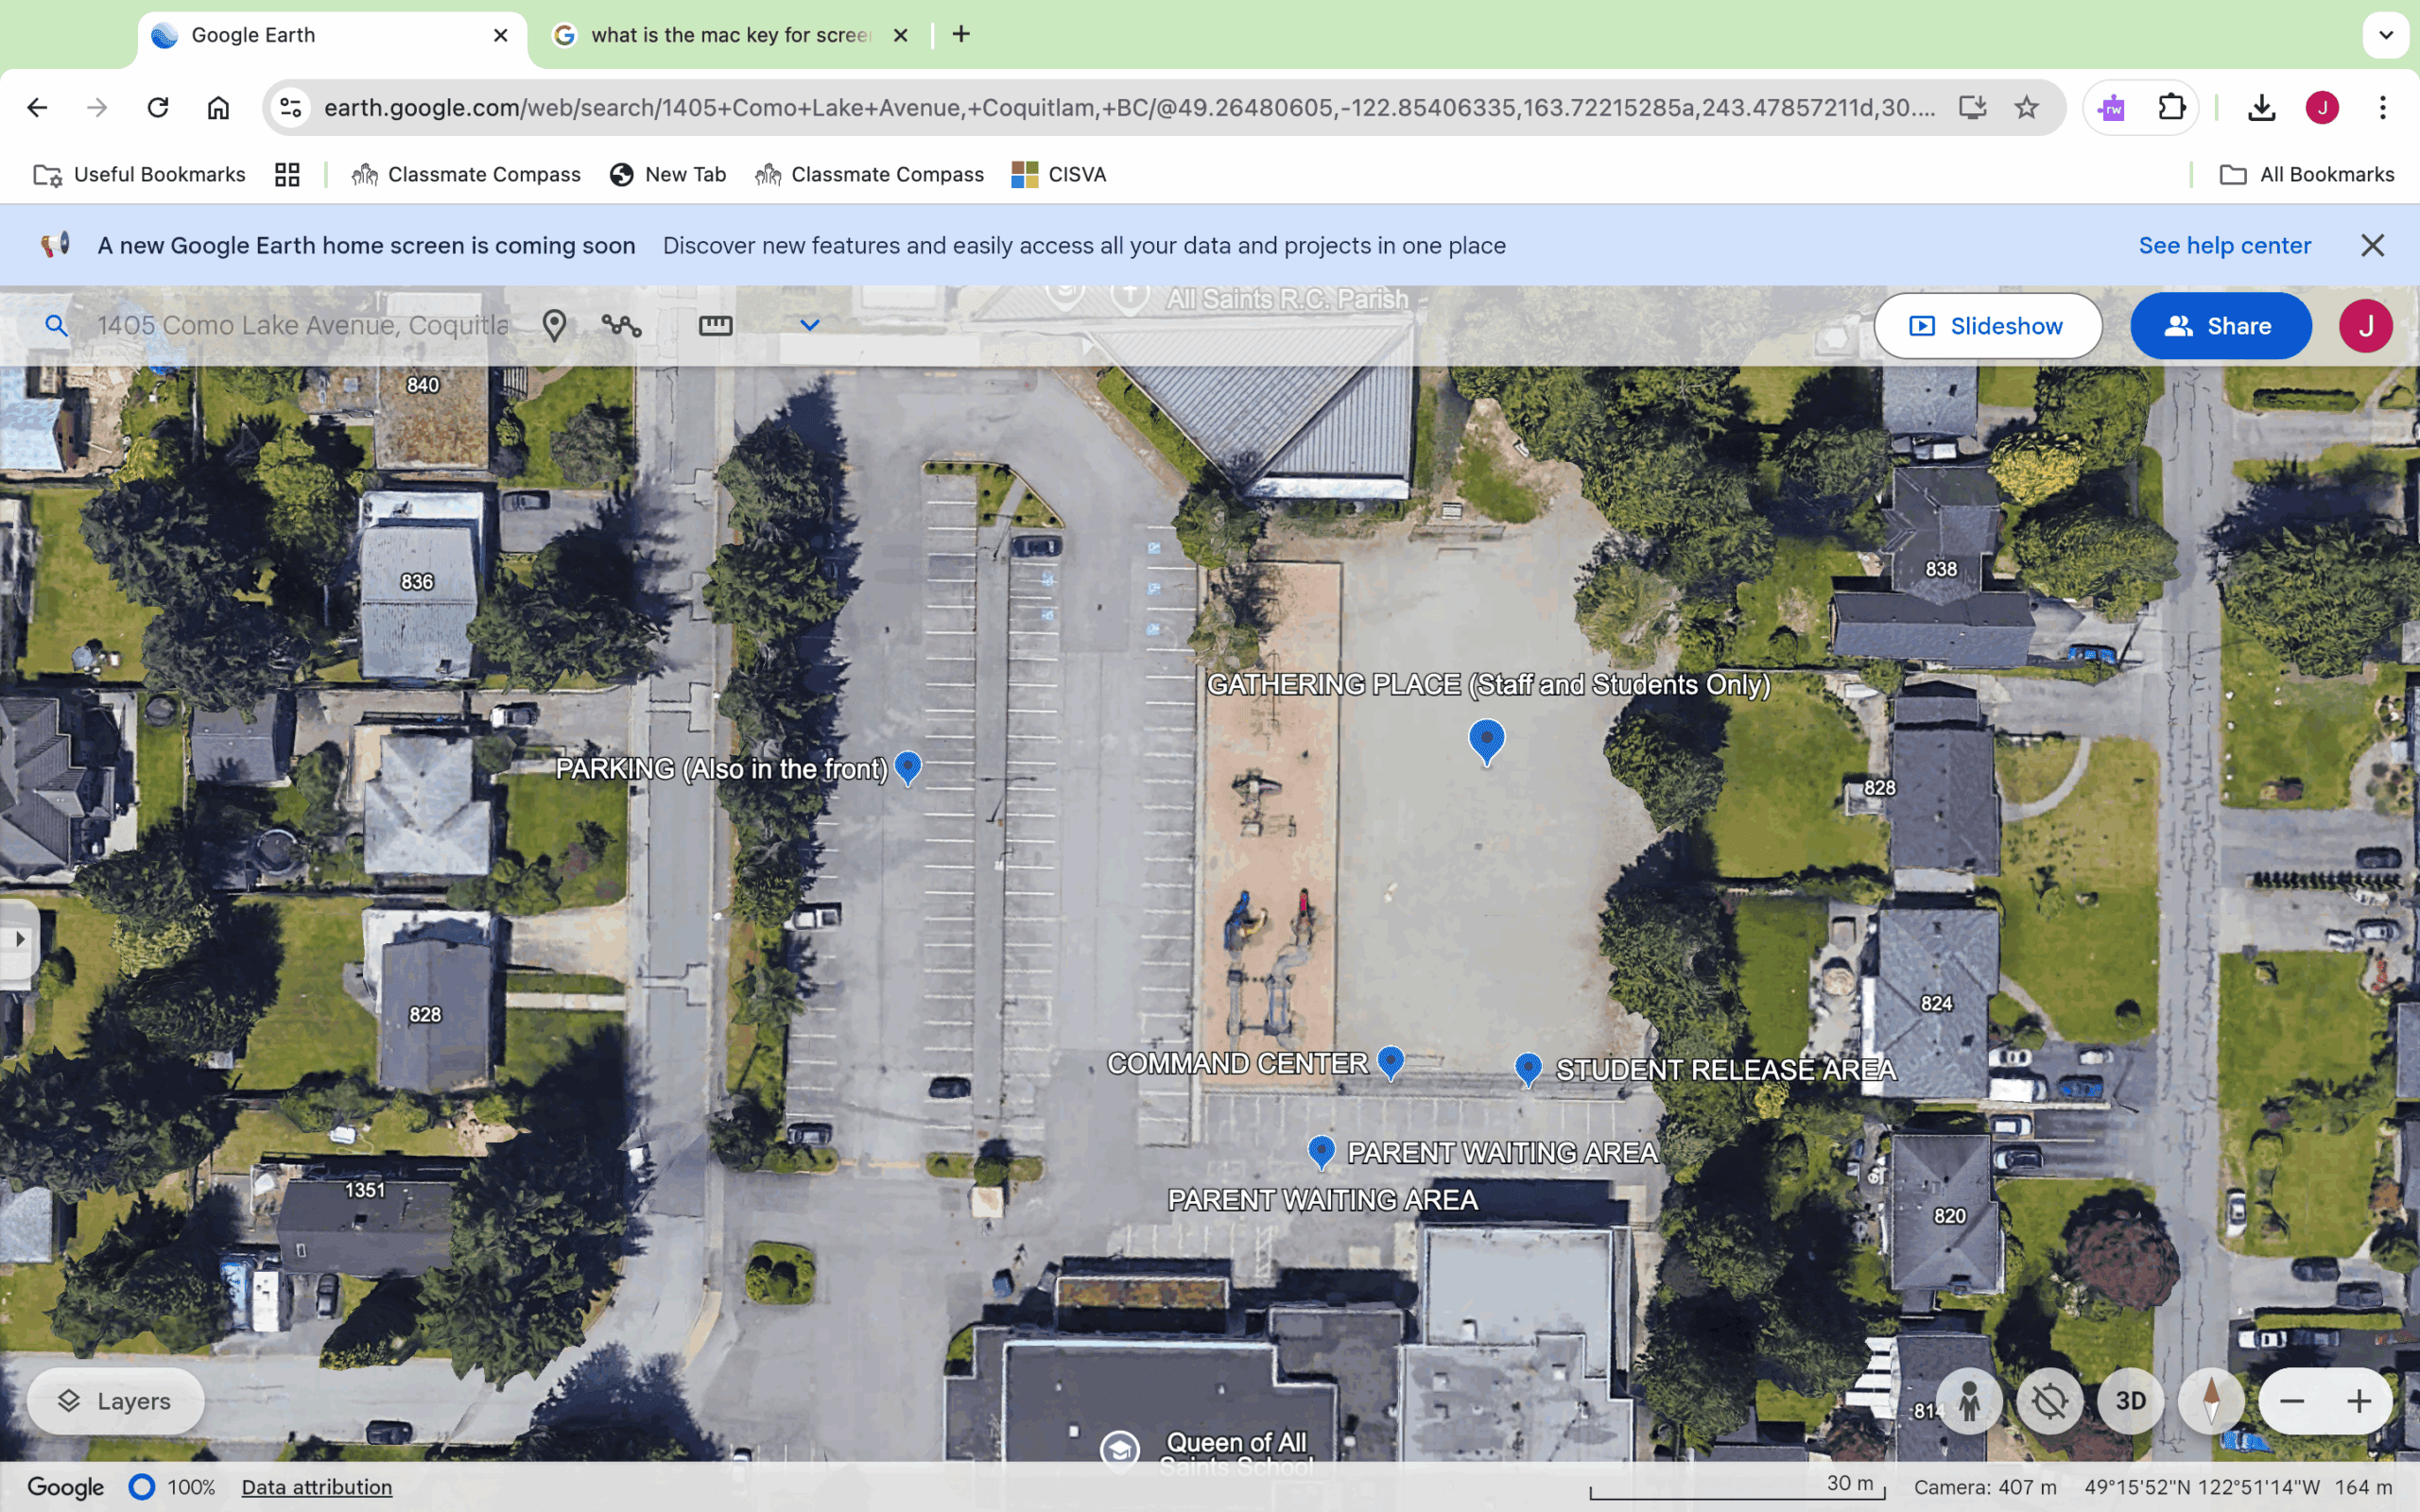Screen dimensions: 2420x1512
Task: Click the zoom out minus button
Action: [2292, 1401]
